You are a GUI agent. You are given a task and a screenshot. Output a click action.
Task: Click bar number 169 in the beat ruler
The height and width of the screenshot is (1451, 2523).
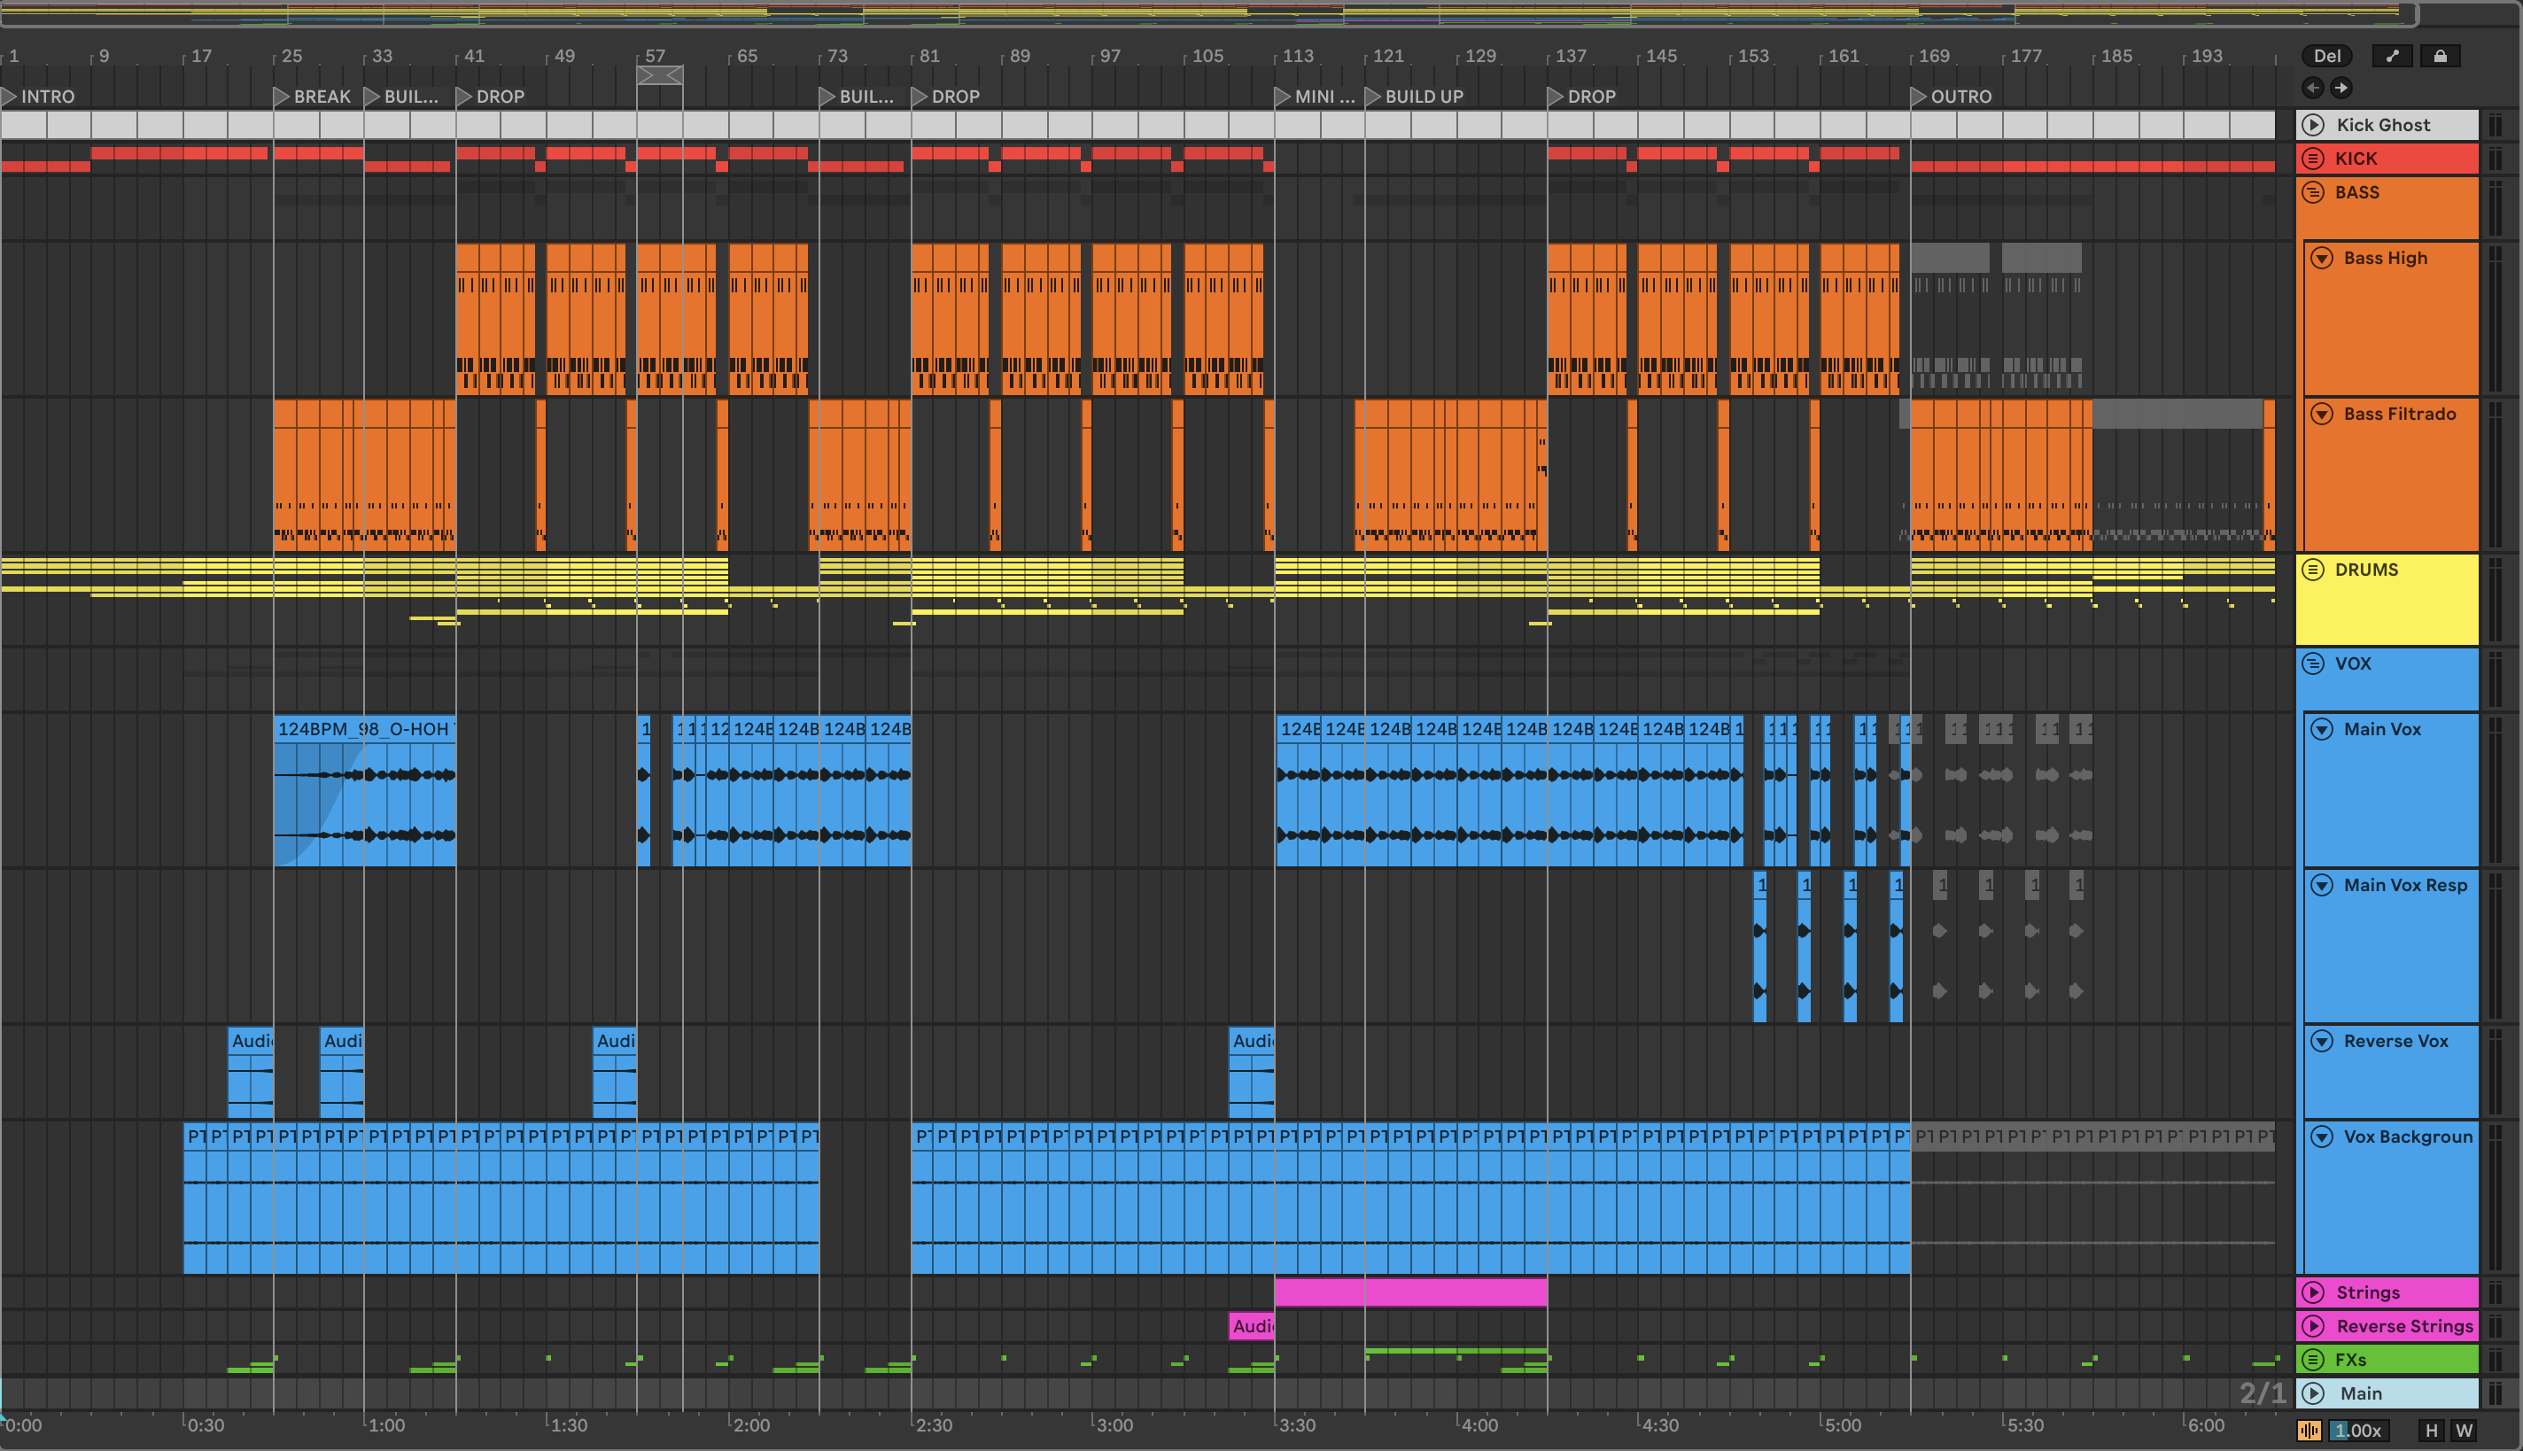1934,56
